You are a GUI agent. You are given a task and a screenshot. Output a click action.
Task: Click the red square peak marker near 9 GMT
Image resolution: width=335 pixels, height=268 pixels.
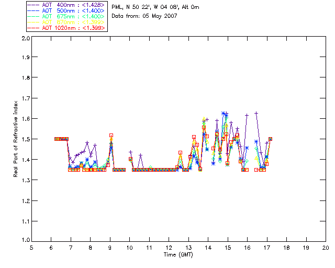pos(111,135)
